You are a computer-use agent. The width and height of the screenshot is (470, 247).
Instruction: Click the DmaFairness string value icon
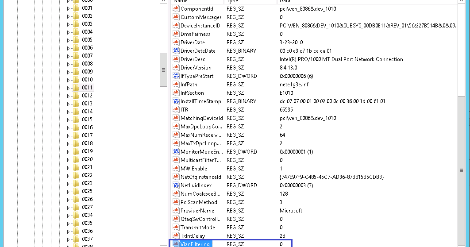(x=176, y=34)
